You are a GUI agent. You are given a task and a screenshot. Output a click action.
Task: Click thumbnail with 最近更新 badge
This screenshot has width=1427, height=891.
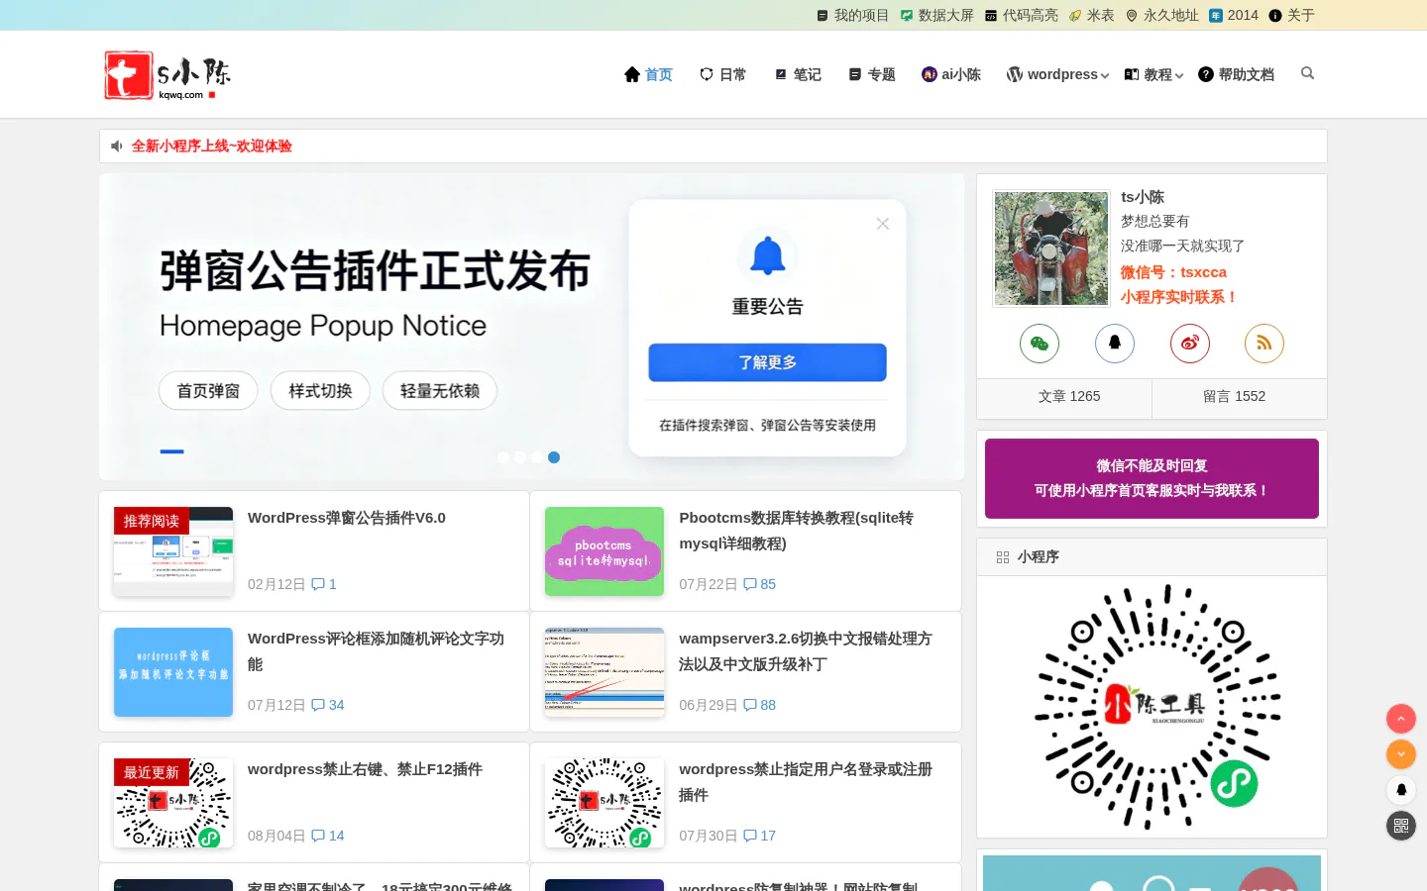pos(173,803)
